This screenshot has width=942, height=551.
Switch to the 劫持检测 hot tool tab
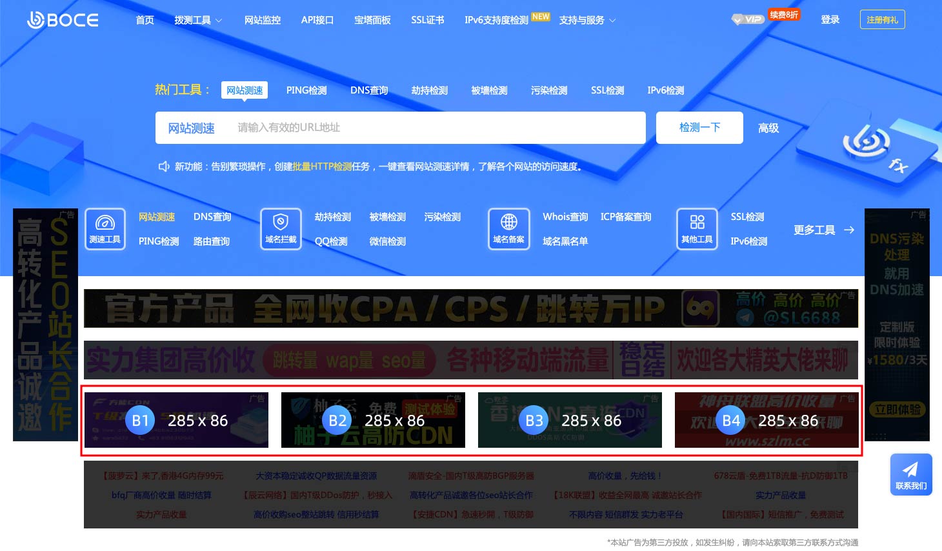coord(430,90)
